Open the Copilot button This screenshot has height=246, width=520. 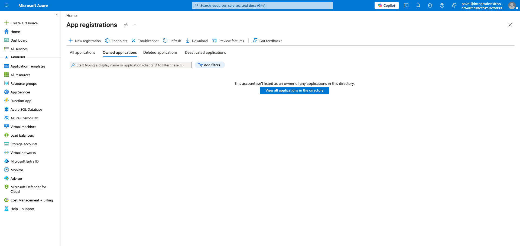pyautogui.click(x=386, y=5)
